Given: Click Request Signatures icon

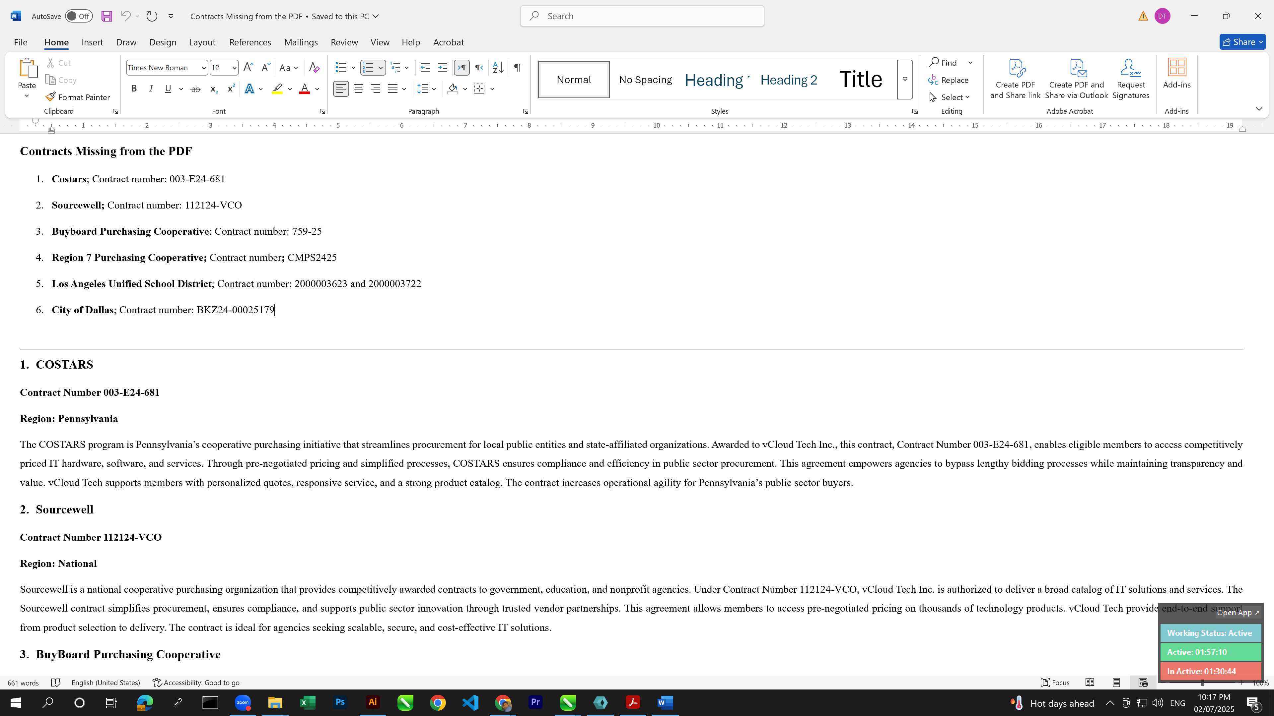Looking at the screenshot, I should pos(1131,79).
